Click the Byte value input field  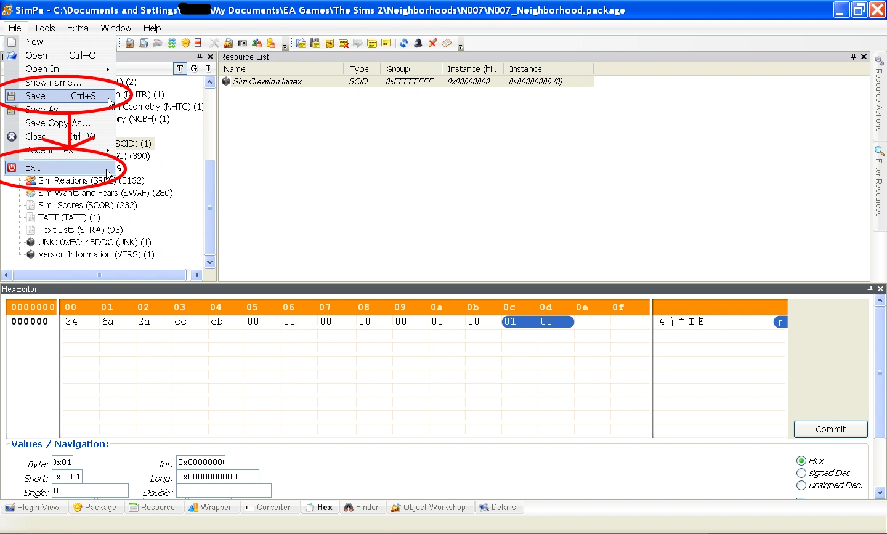tap(62, 462)
